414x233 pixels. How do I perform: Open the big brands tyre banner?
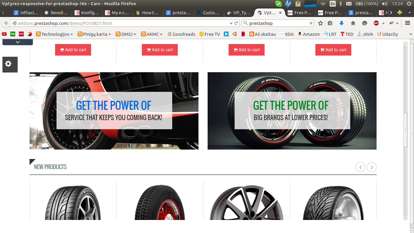point(292,111)
